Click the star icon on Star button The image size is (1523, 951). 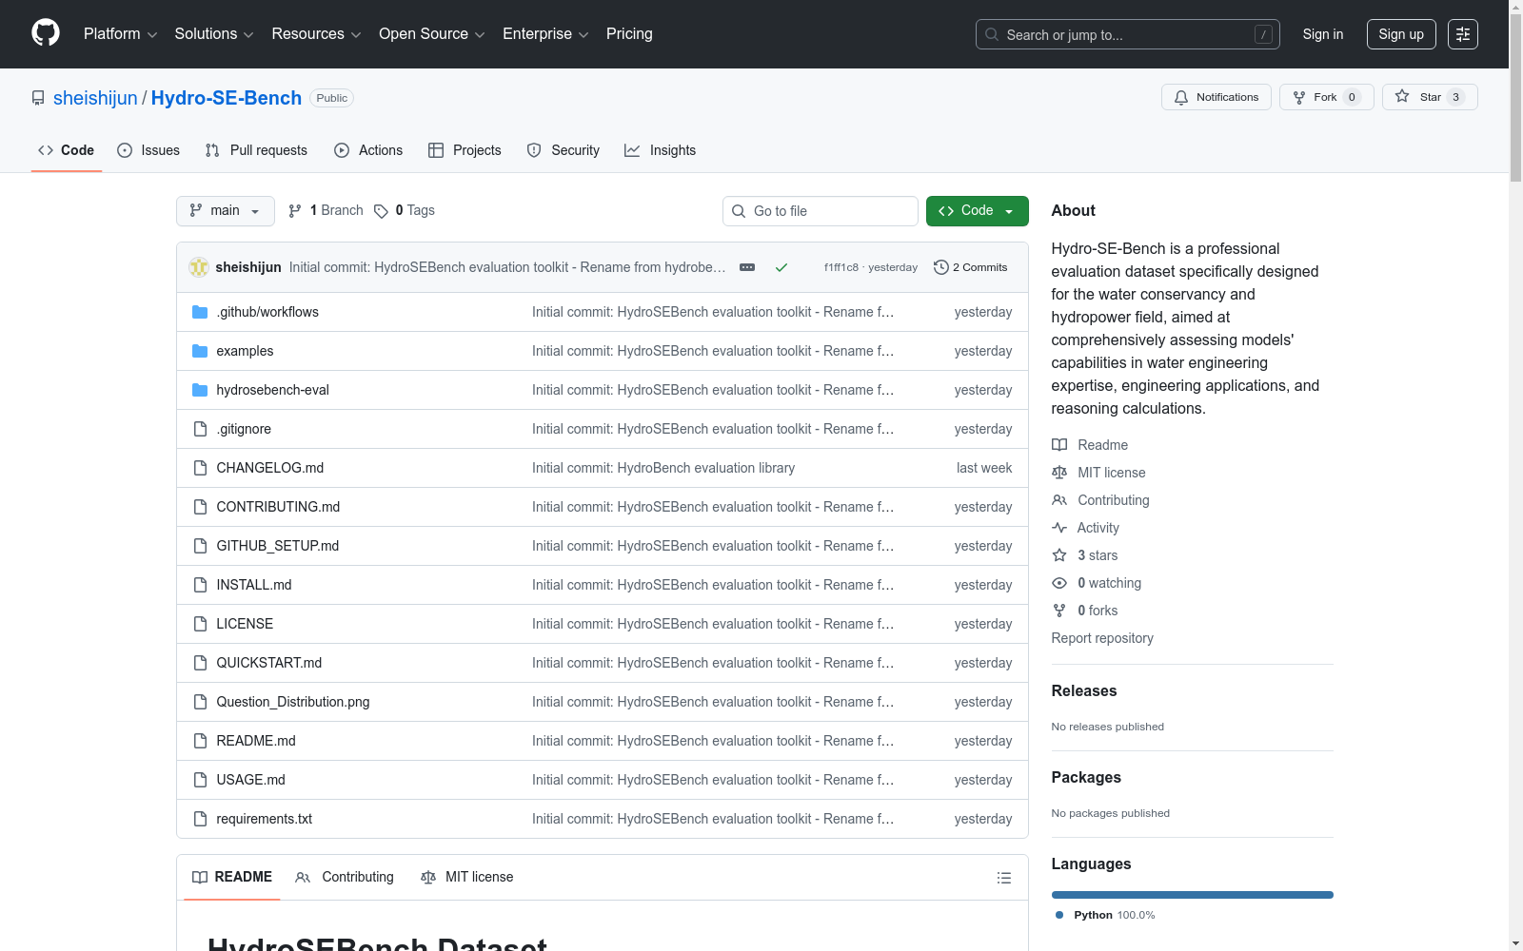1402,96
